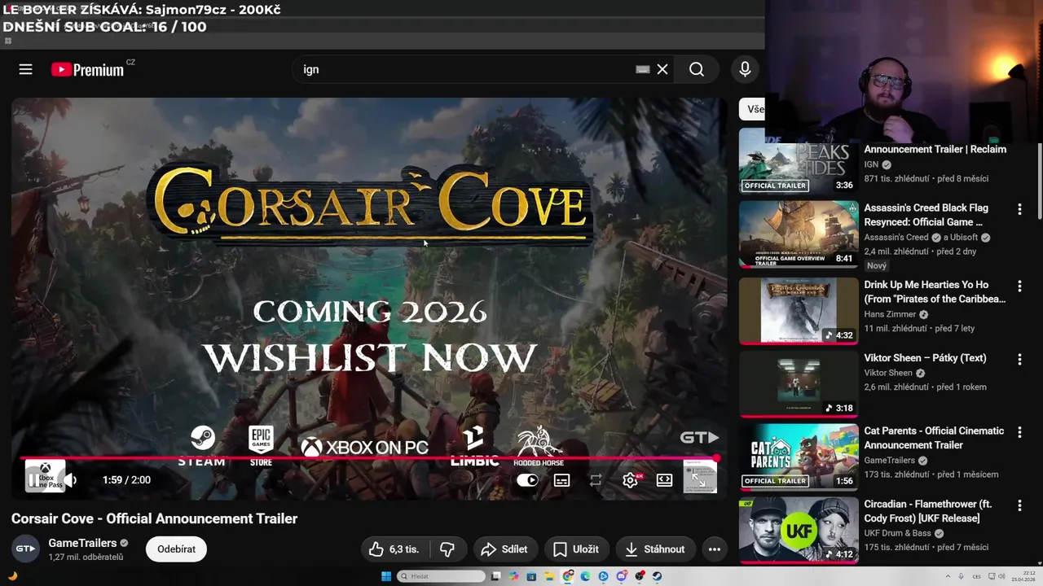The image size is (1043, 586).
Task: Open the on-screen keyboard in search box
Action: (643, 69)
